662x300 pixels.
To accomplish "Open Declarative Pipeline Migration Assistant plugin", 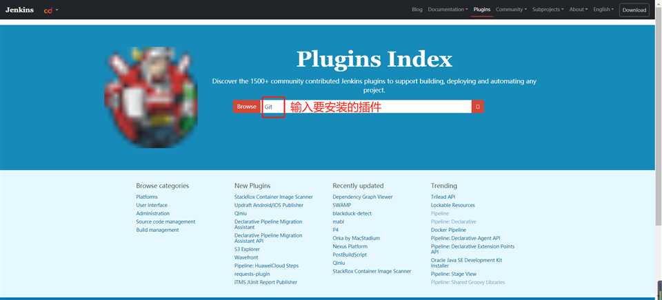I will point(268,224).
